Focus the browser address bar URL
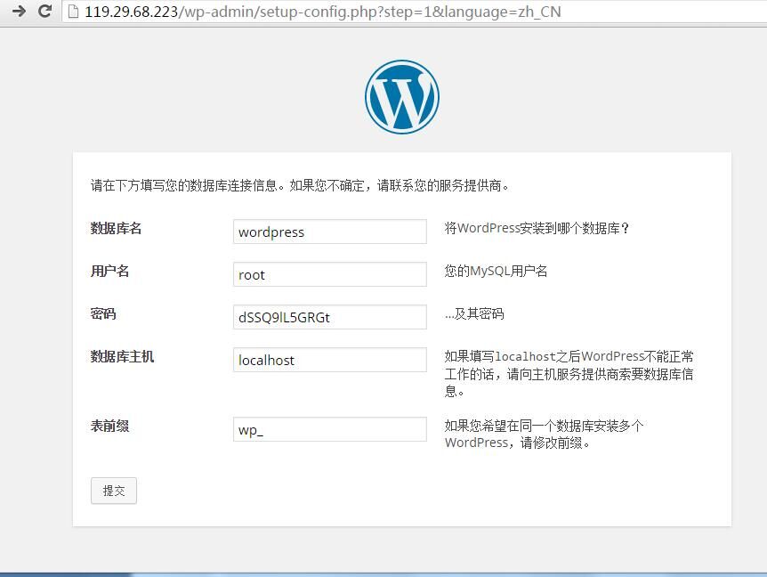 323,12
